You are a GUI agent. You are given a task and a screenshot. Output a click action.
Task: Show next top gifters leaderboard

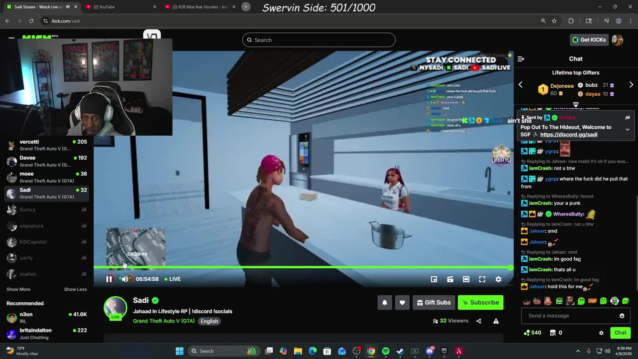[631, 85]
